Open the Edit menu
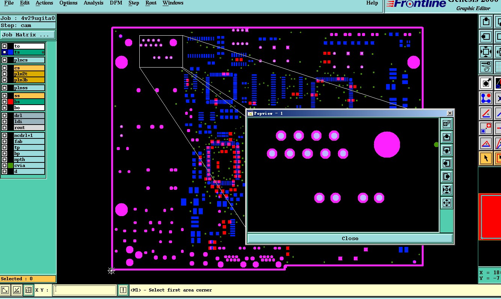Screen dimensions: 501x299 pyautogui.click(x=25, y=3)
